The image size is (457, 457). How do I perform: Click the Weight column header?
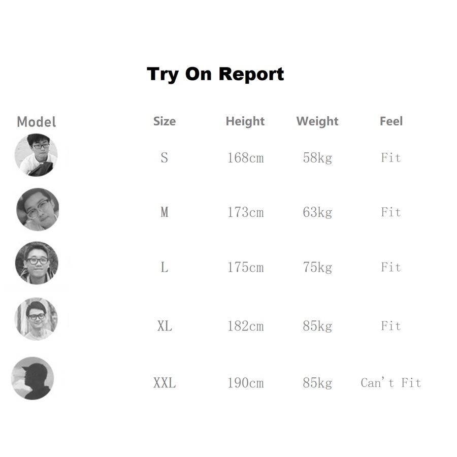[x=317, y=121]
